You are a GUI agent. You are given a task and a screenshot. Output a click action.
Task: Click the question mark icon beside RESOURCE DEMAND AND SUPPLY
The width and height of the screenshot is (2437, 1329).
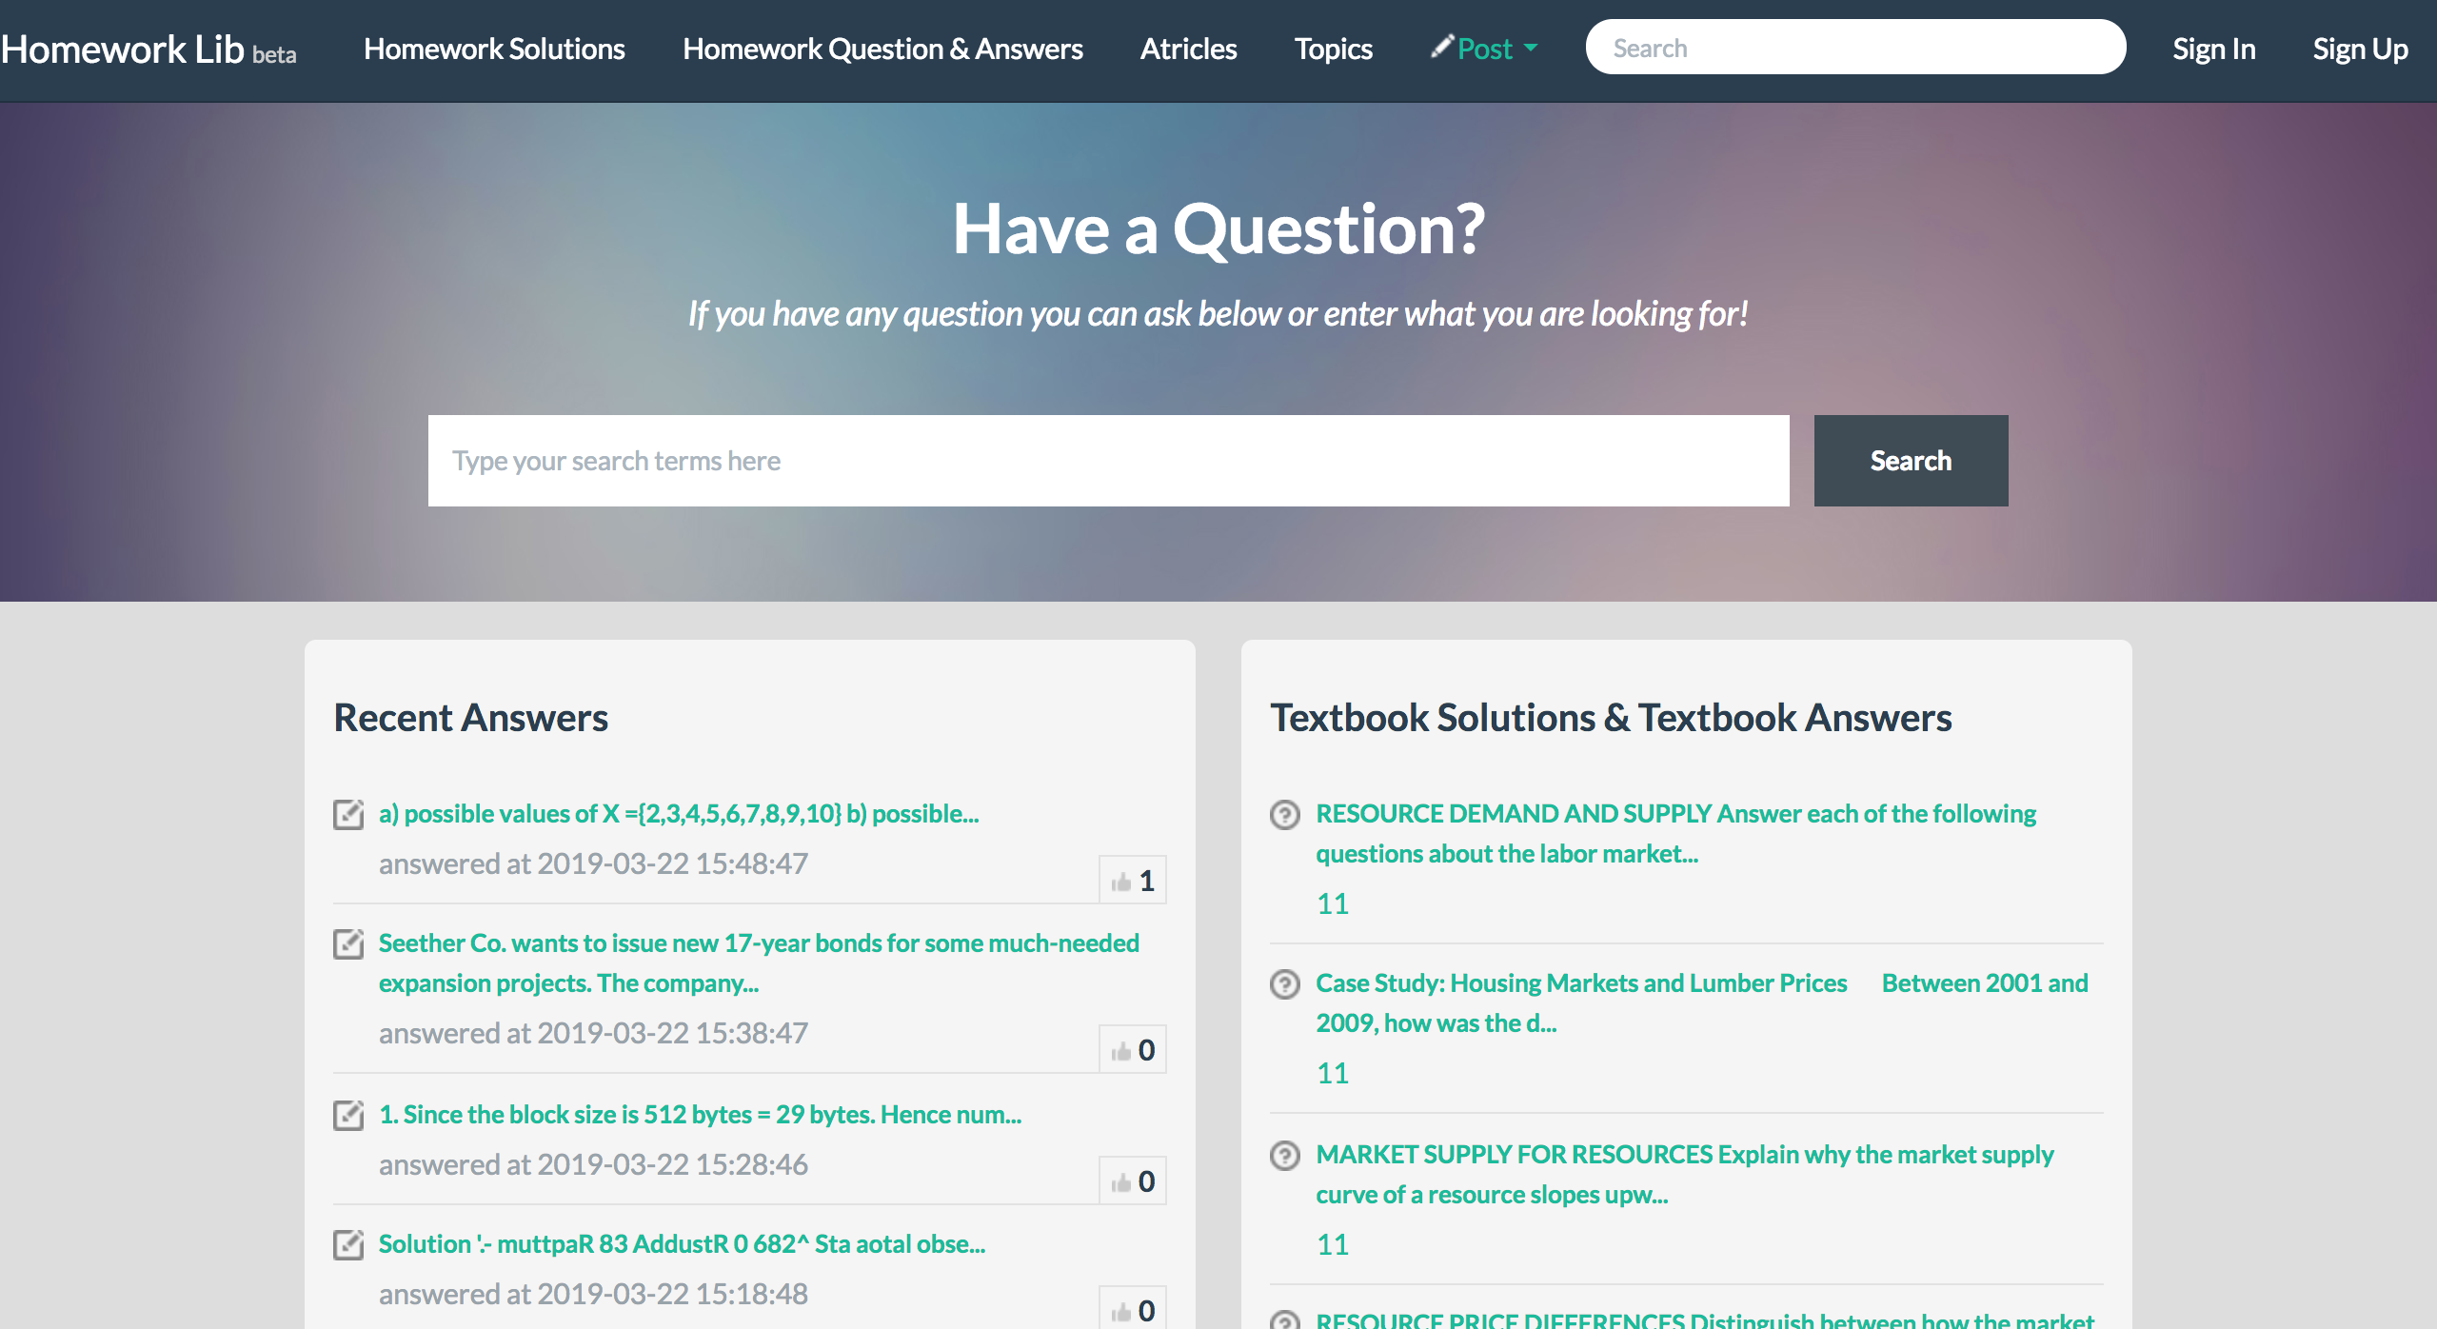[1286, 814]
